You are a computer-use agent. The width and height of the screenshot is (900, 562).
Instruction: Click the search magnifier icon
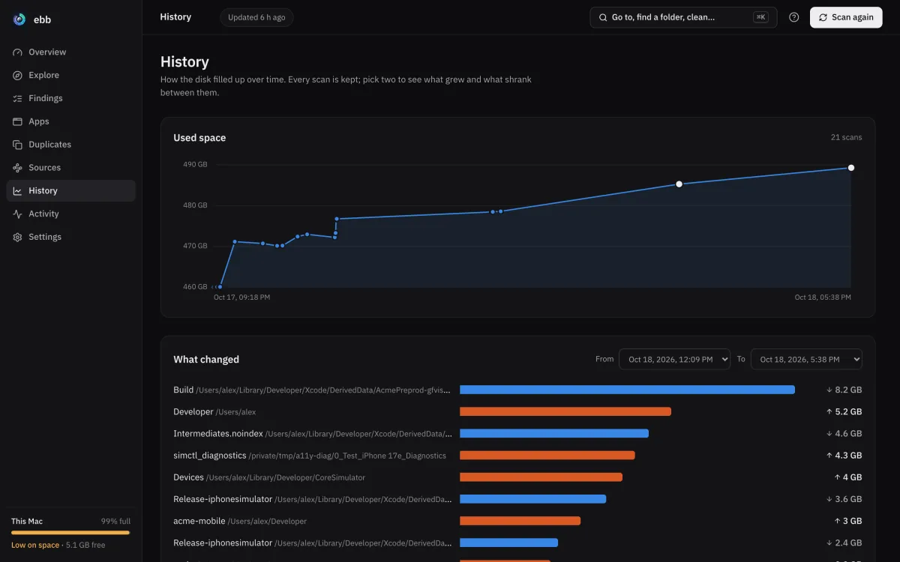point(603,17)
